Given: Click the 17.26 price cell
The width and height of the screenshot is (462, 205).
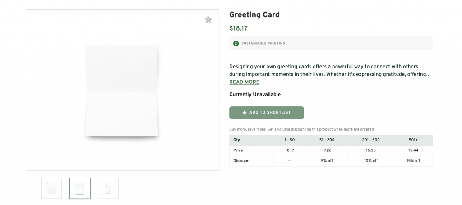Looking at the screenshot, I should (327, 150).
